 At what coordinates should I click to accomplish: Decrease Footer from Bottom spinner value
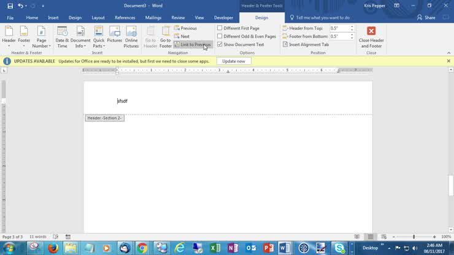coord(352,38)
